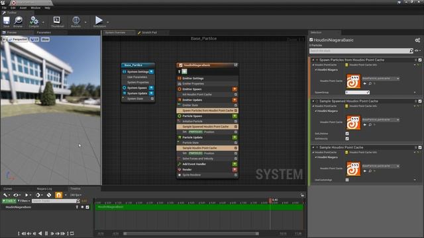
Task: Toggle the Spawn Particles from Houdini Point Cache module checkbox
Action: point(420,60)
